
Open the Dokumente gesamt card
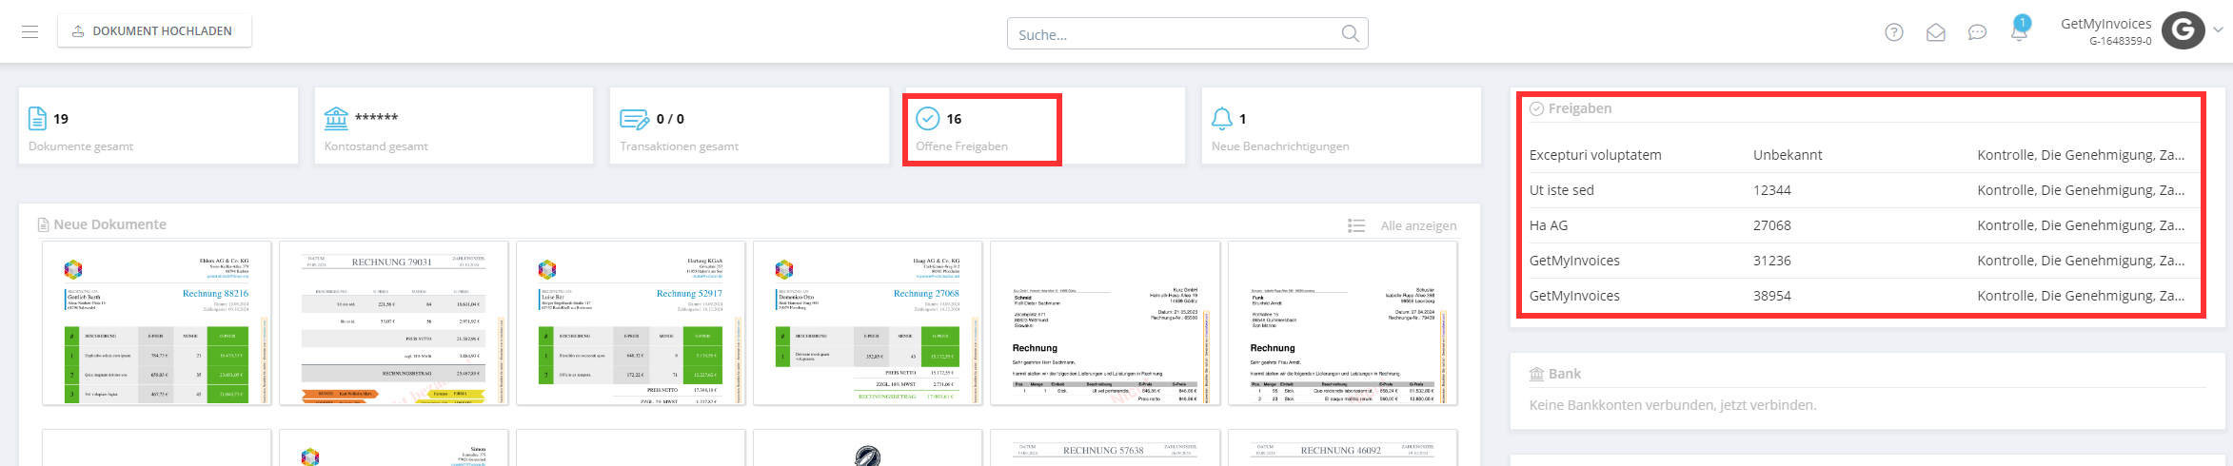158,126
